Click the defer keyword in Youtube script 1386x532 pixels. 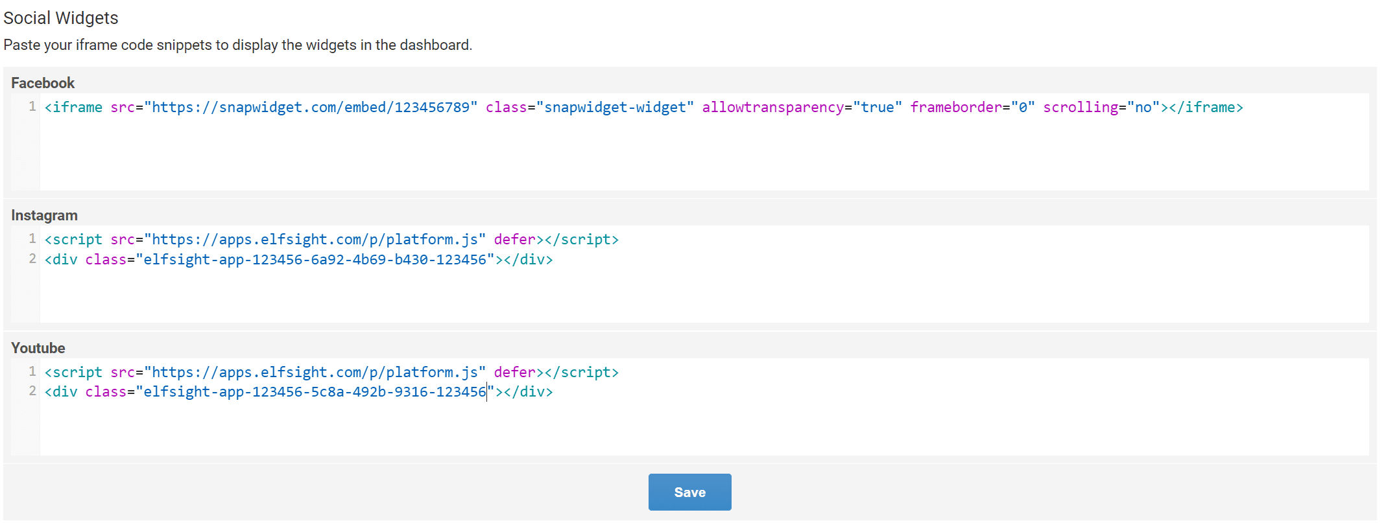[514, 373]
